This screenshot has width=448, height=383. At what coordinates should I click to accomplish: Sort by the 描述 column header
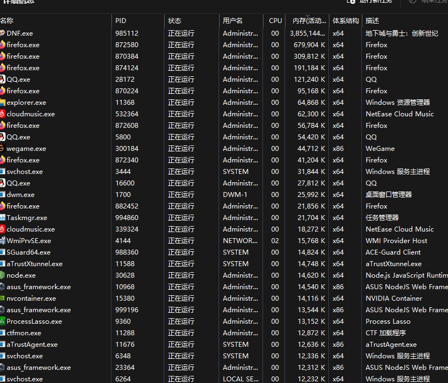[405, 20]
